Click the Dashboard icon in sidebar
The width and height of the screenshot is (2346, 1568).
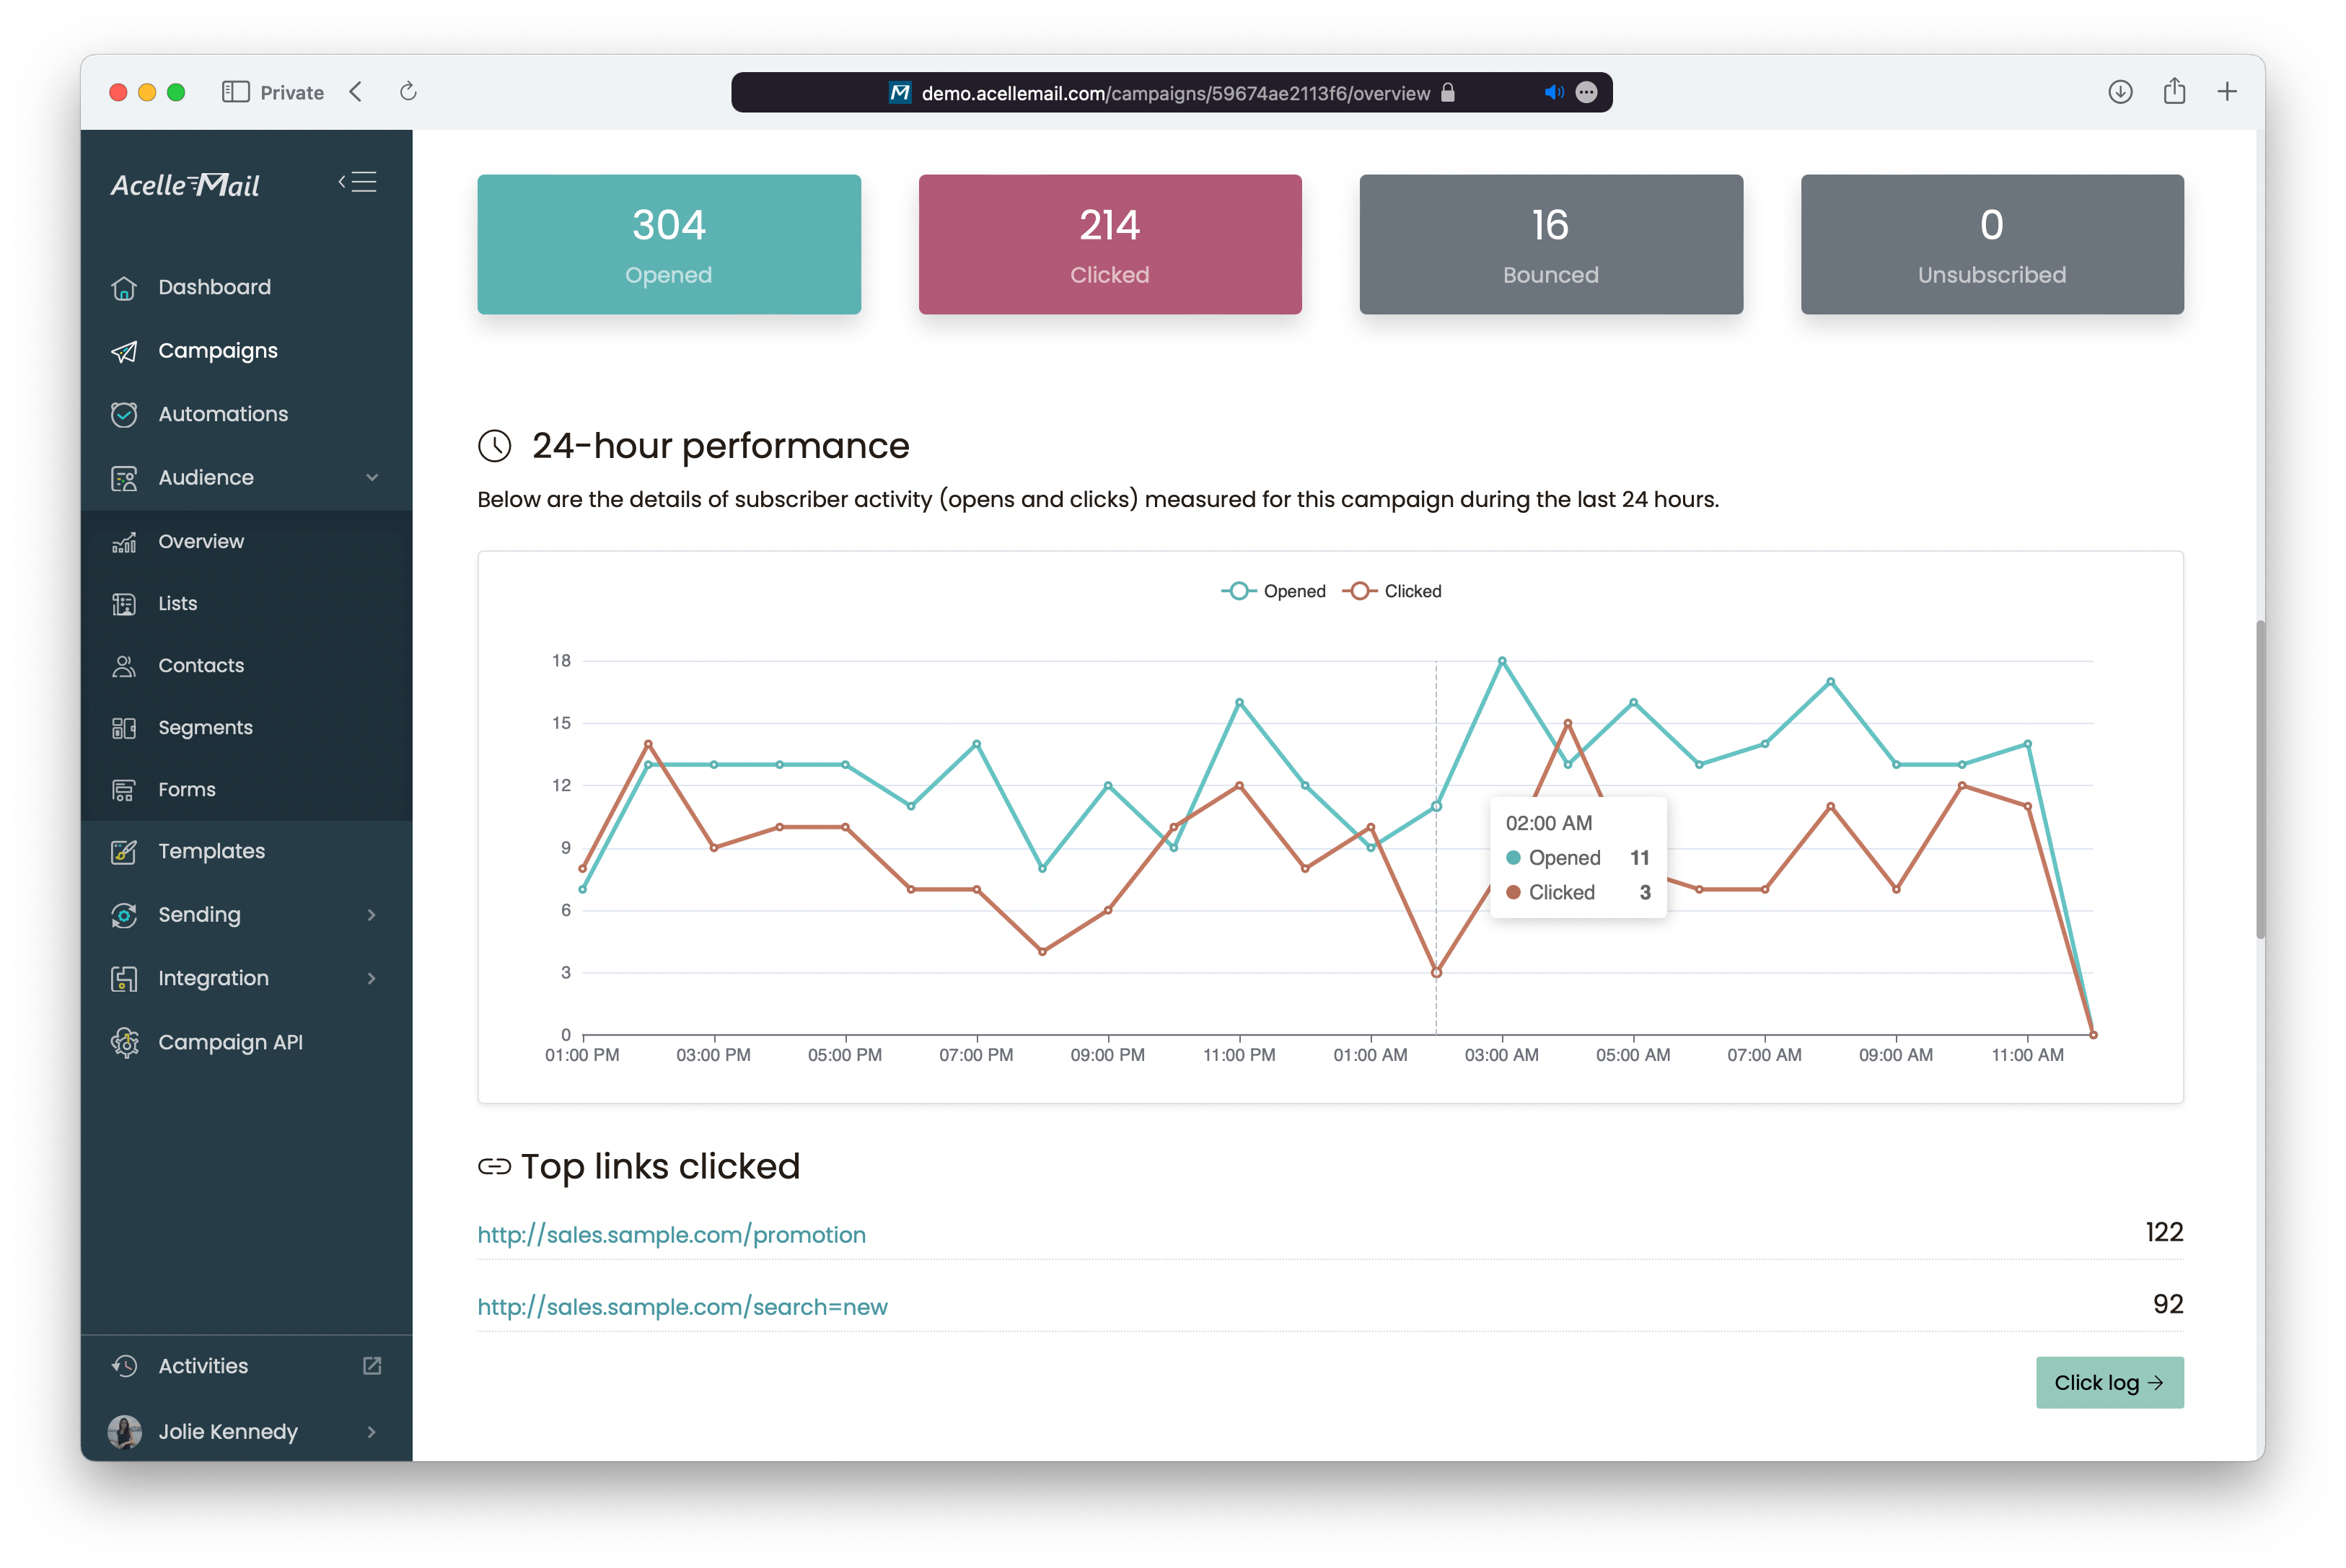coord(124,285)
